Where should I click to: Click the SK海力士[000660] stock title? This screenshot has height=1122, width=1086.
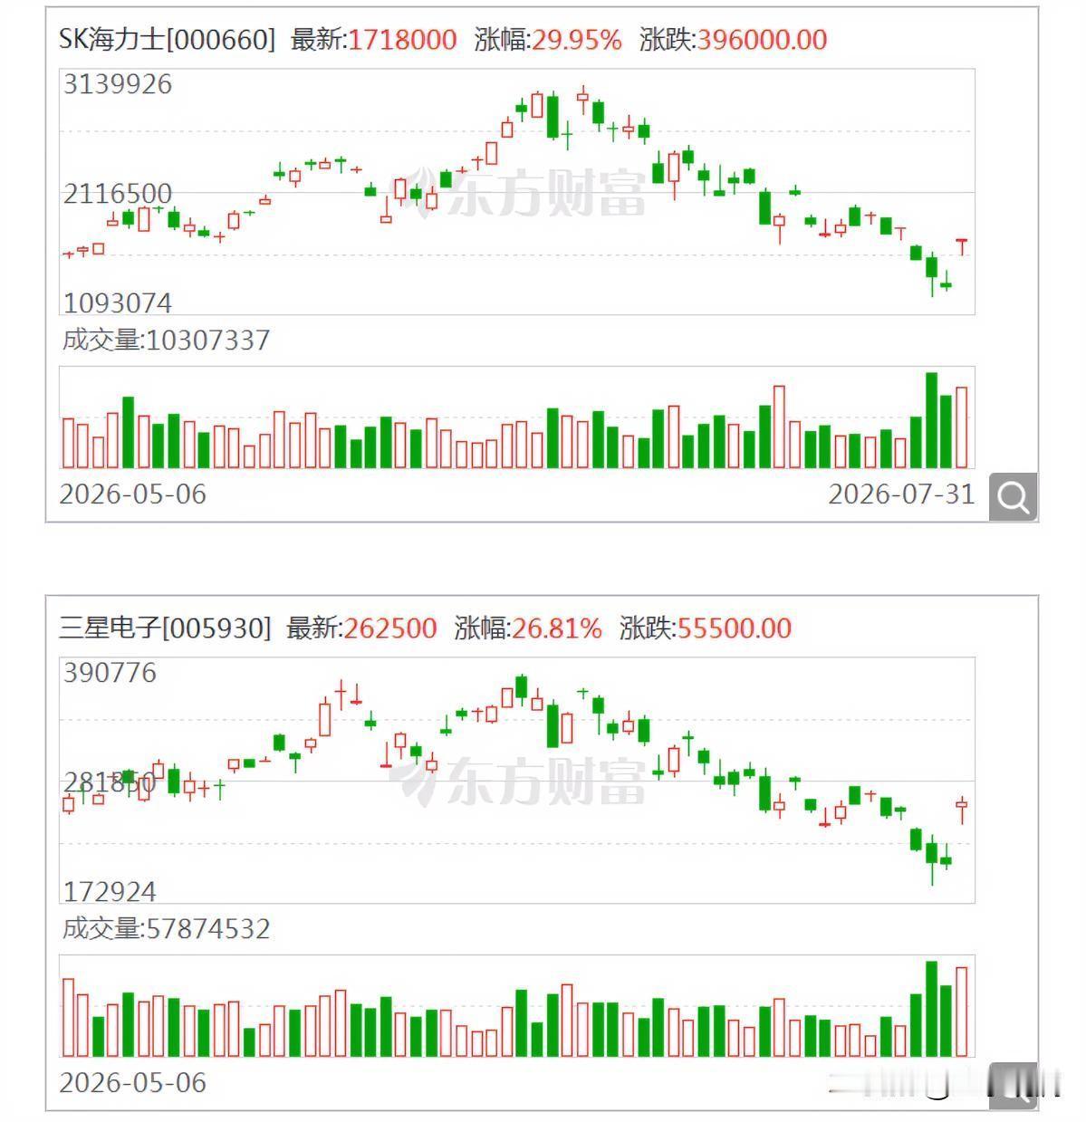[168, 40]
